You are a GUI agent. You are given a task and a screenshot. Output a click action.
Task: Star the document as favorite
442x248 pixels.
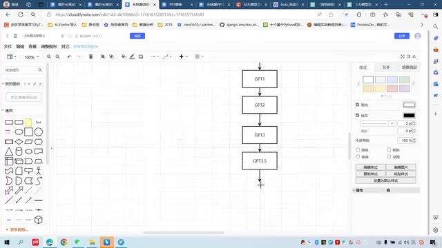63,36
